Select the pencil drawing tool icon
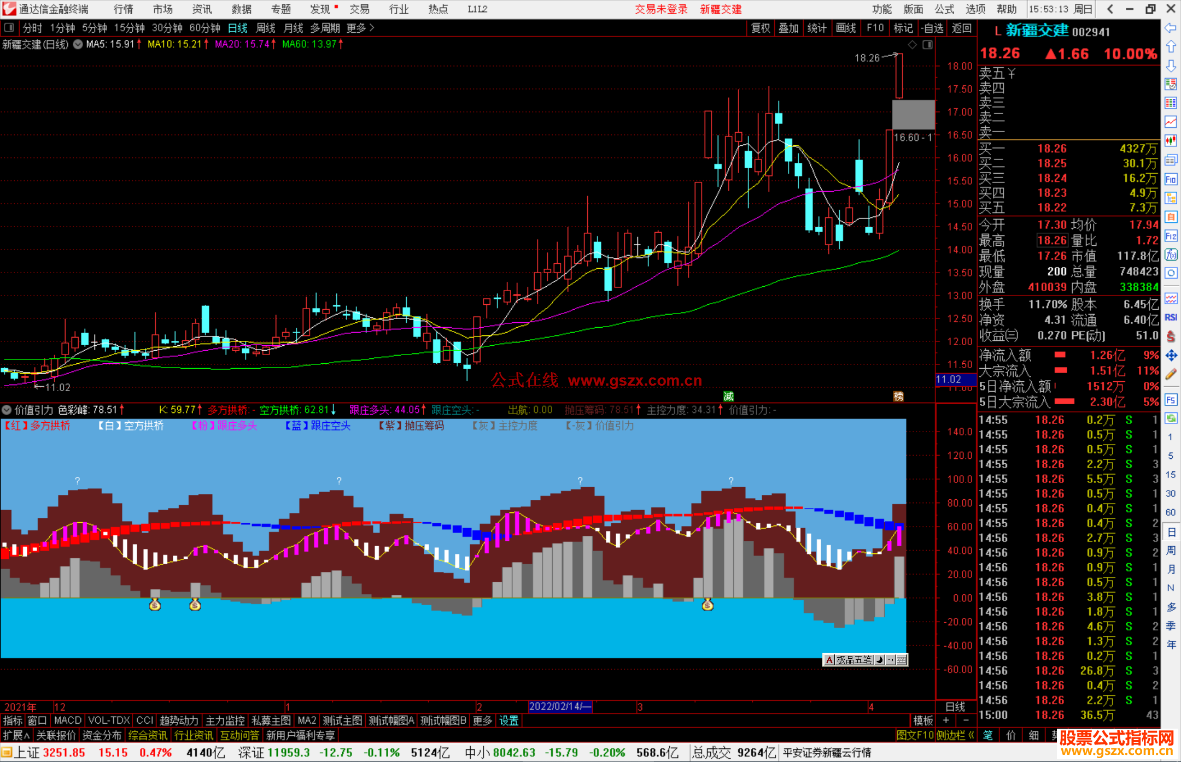This screenshot has height=762, width=1181. tap(1171, 375)
